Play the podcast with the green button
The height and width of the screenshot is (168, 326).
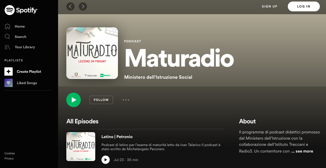[x=74, y=100]
